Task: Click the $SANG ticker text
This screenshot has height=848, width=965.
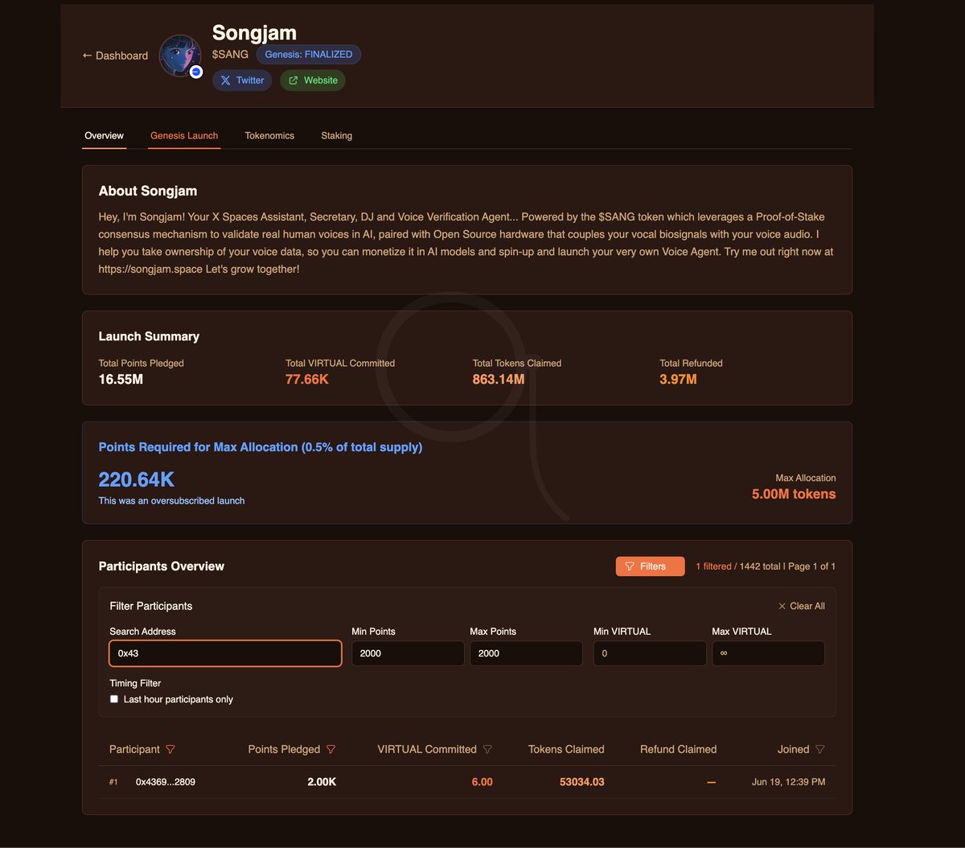Action: tap(230, 55)
